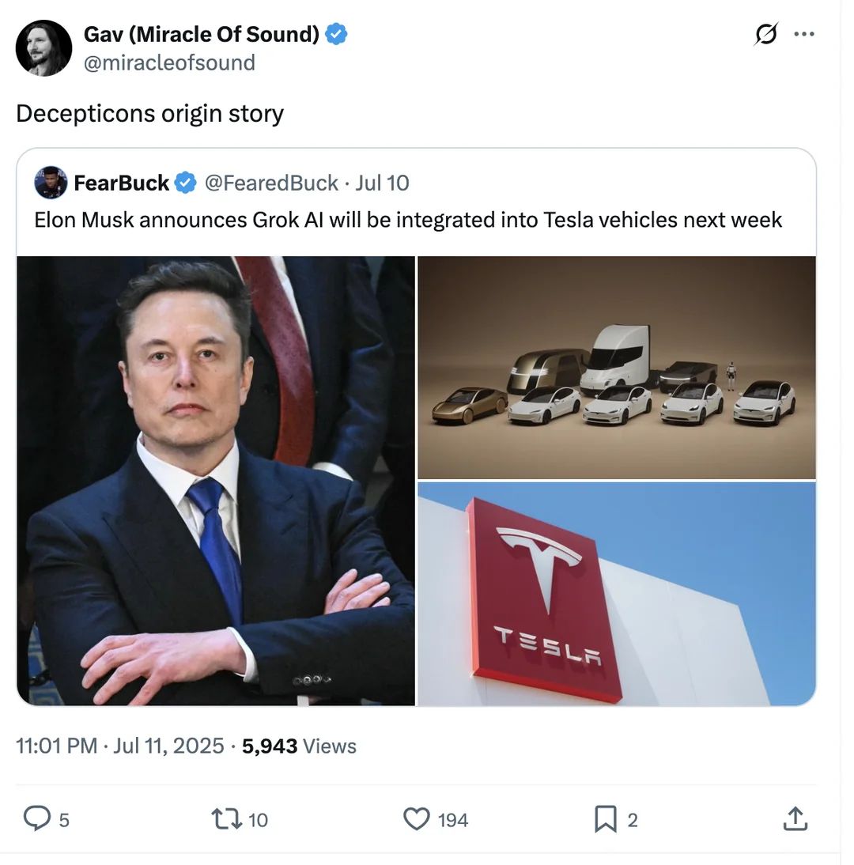
Task: Click the FearBuck display name
Action: click(x=121, y=183)
